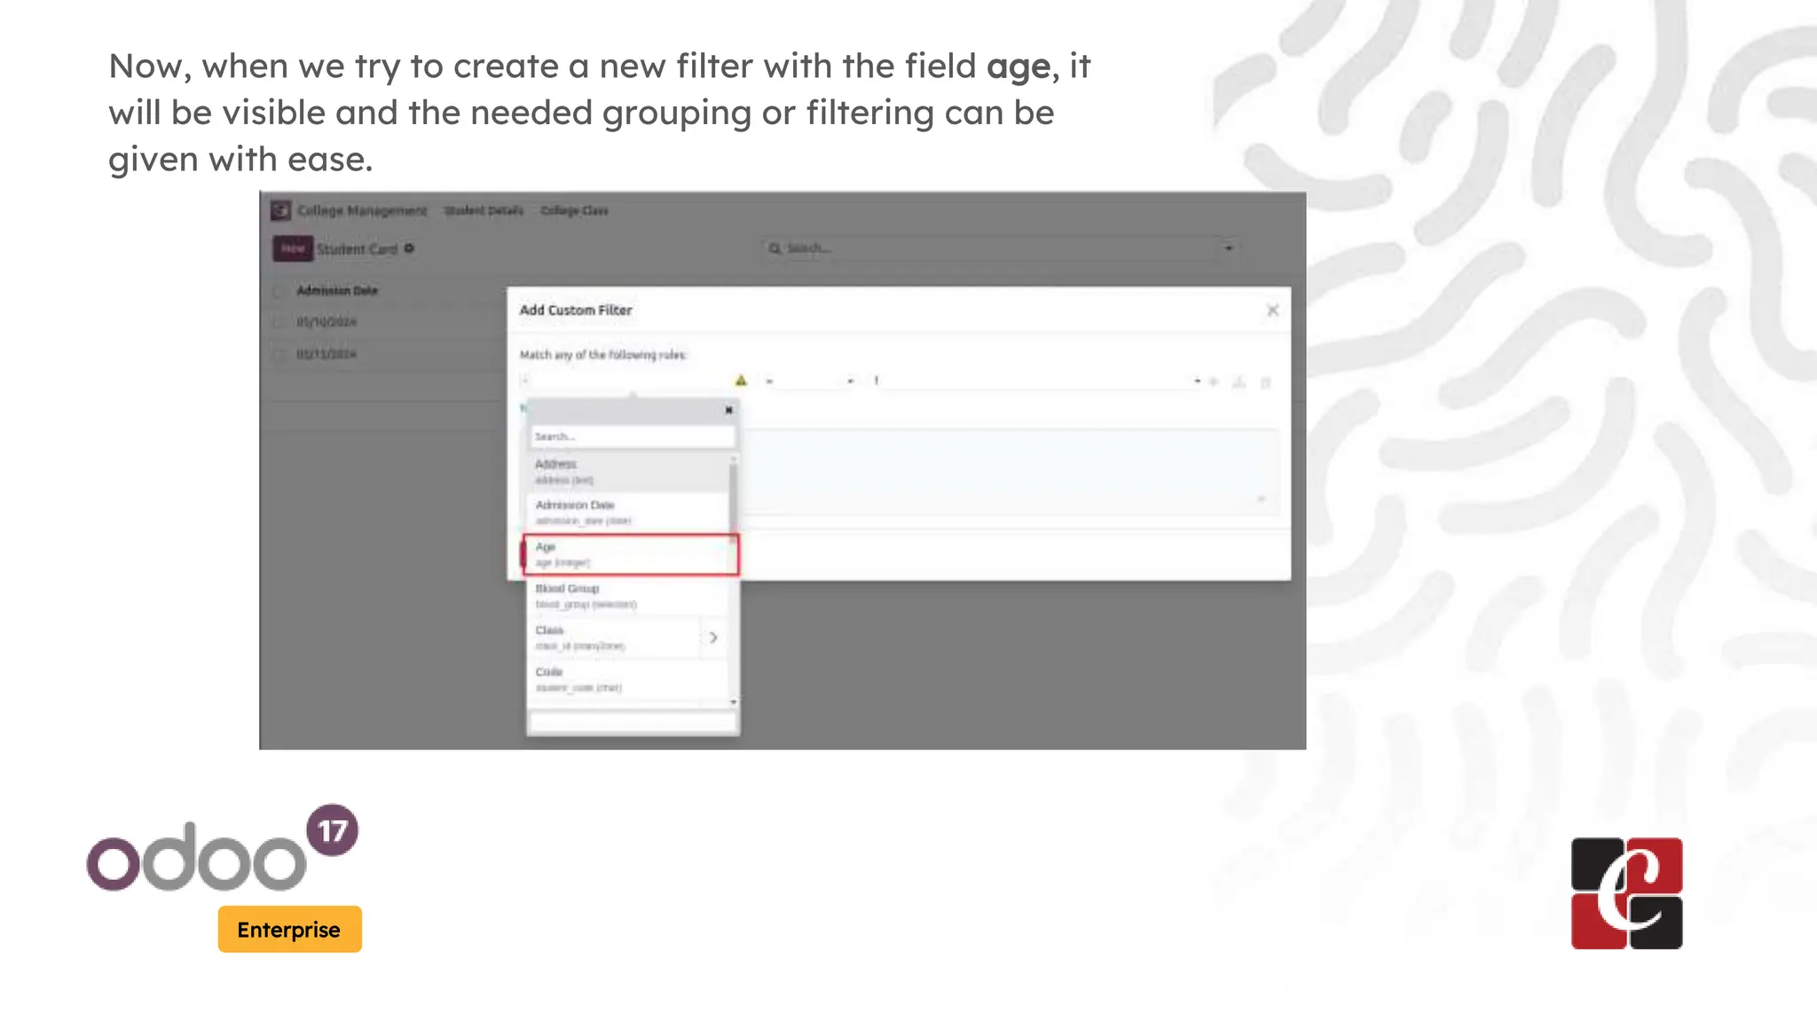Image resolution: width=1817 pixels, height=1022 pixels.
Task: Click the College Management app icon
Action: [x=280, y=210]
